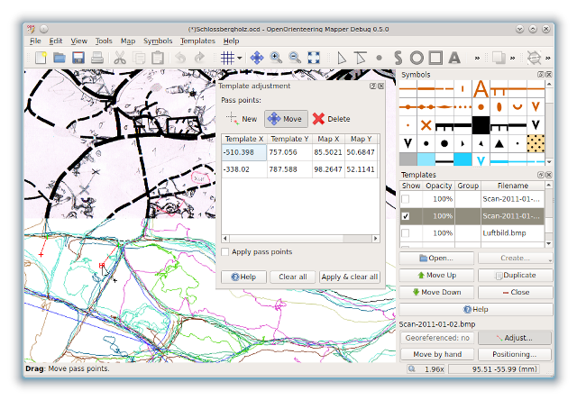Select the light blue area symbol
Viewport: 577px width, 400px height.
426,160
